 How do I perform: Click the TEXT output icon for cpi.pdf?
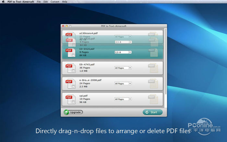click(153, 99)
